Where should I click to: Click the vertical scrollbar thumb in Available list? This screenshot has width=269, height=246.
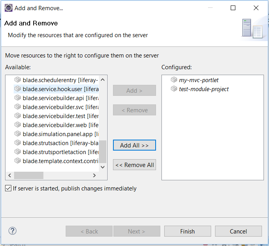click(x=102, y=151)
